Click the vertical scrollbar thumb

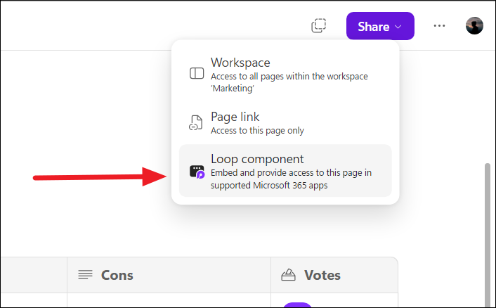point(488,234)
